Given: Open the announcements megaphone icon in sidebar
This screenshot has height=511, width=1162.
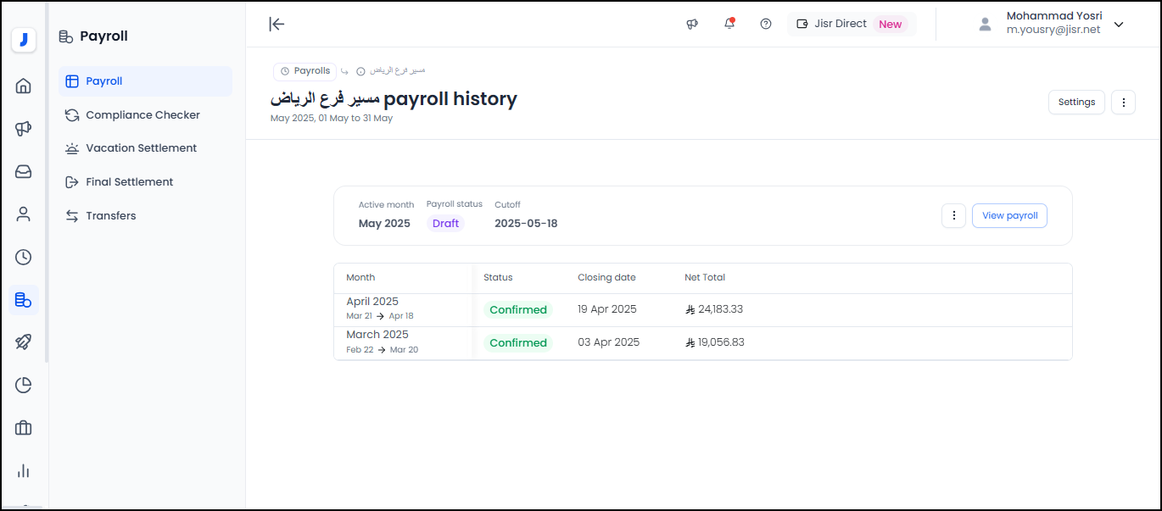Looking at the screenshot, I should click(x=24, y=129).
